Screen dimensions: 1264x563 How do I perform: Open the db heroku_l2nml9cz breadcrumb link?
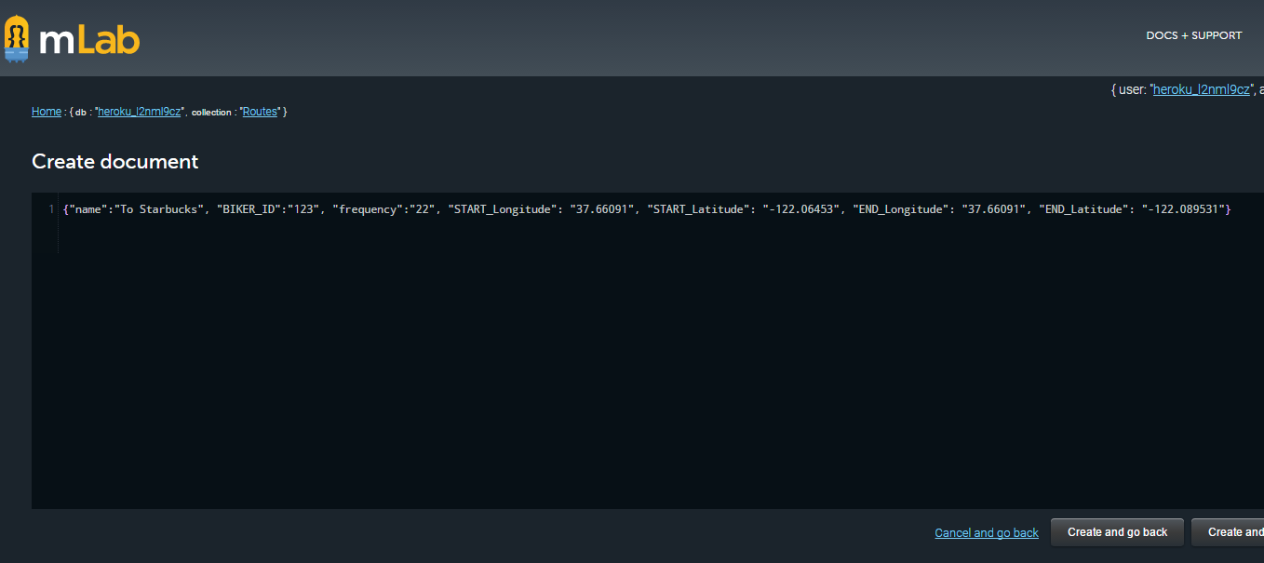(x=139, y=112)
